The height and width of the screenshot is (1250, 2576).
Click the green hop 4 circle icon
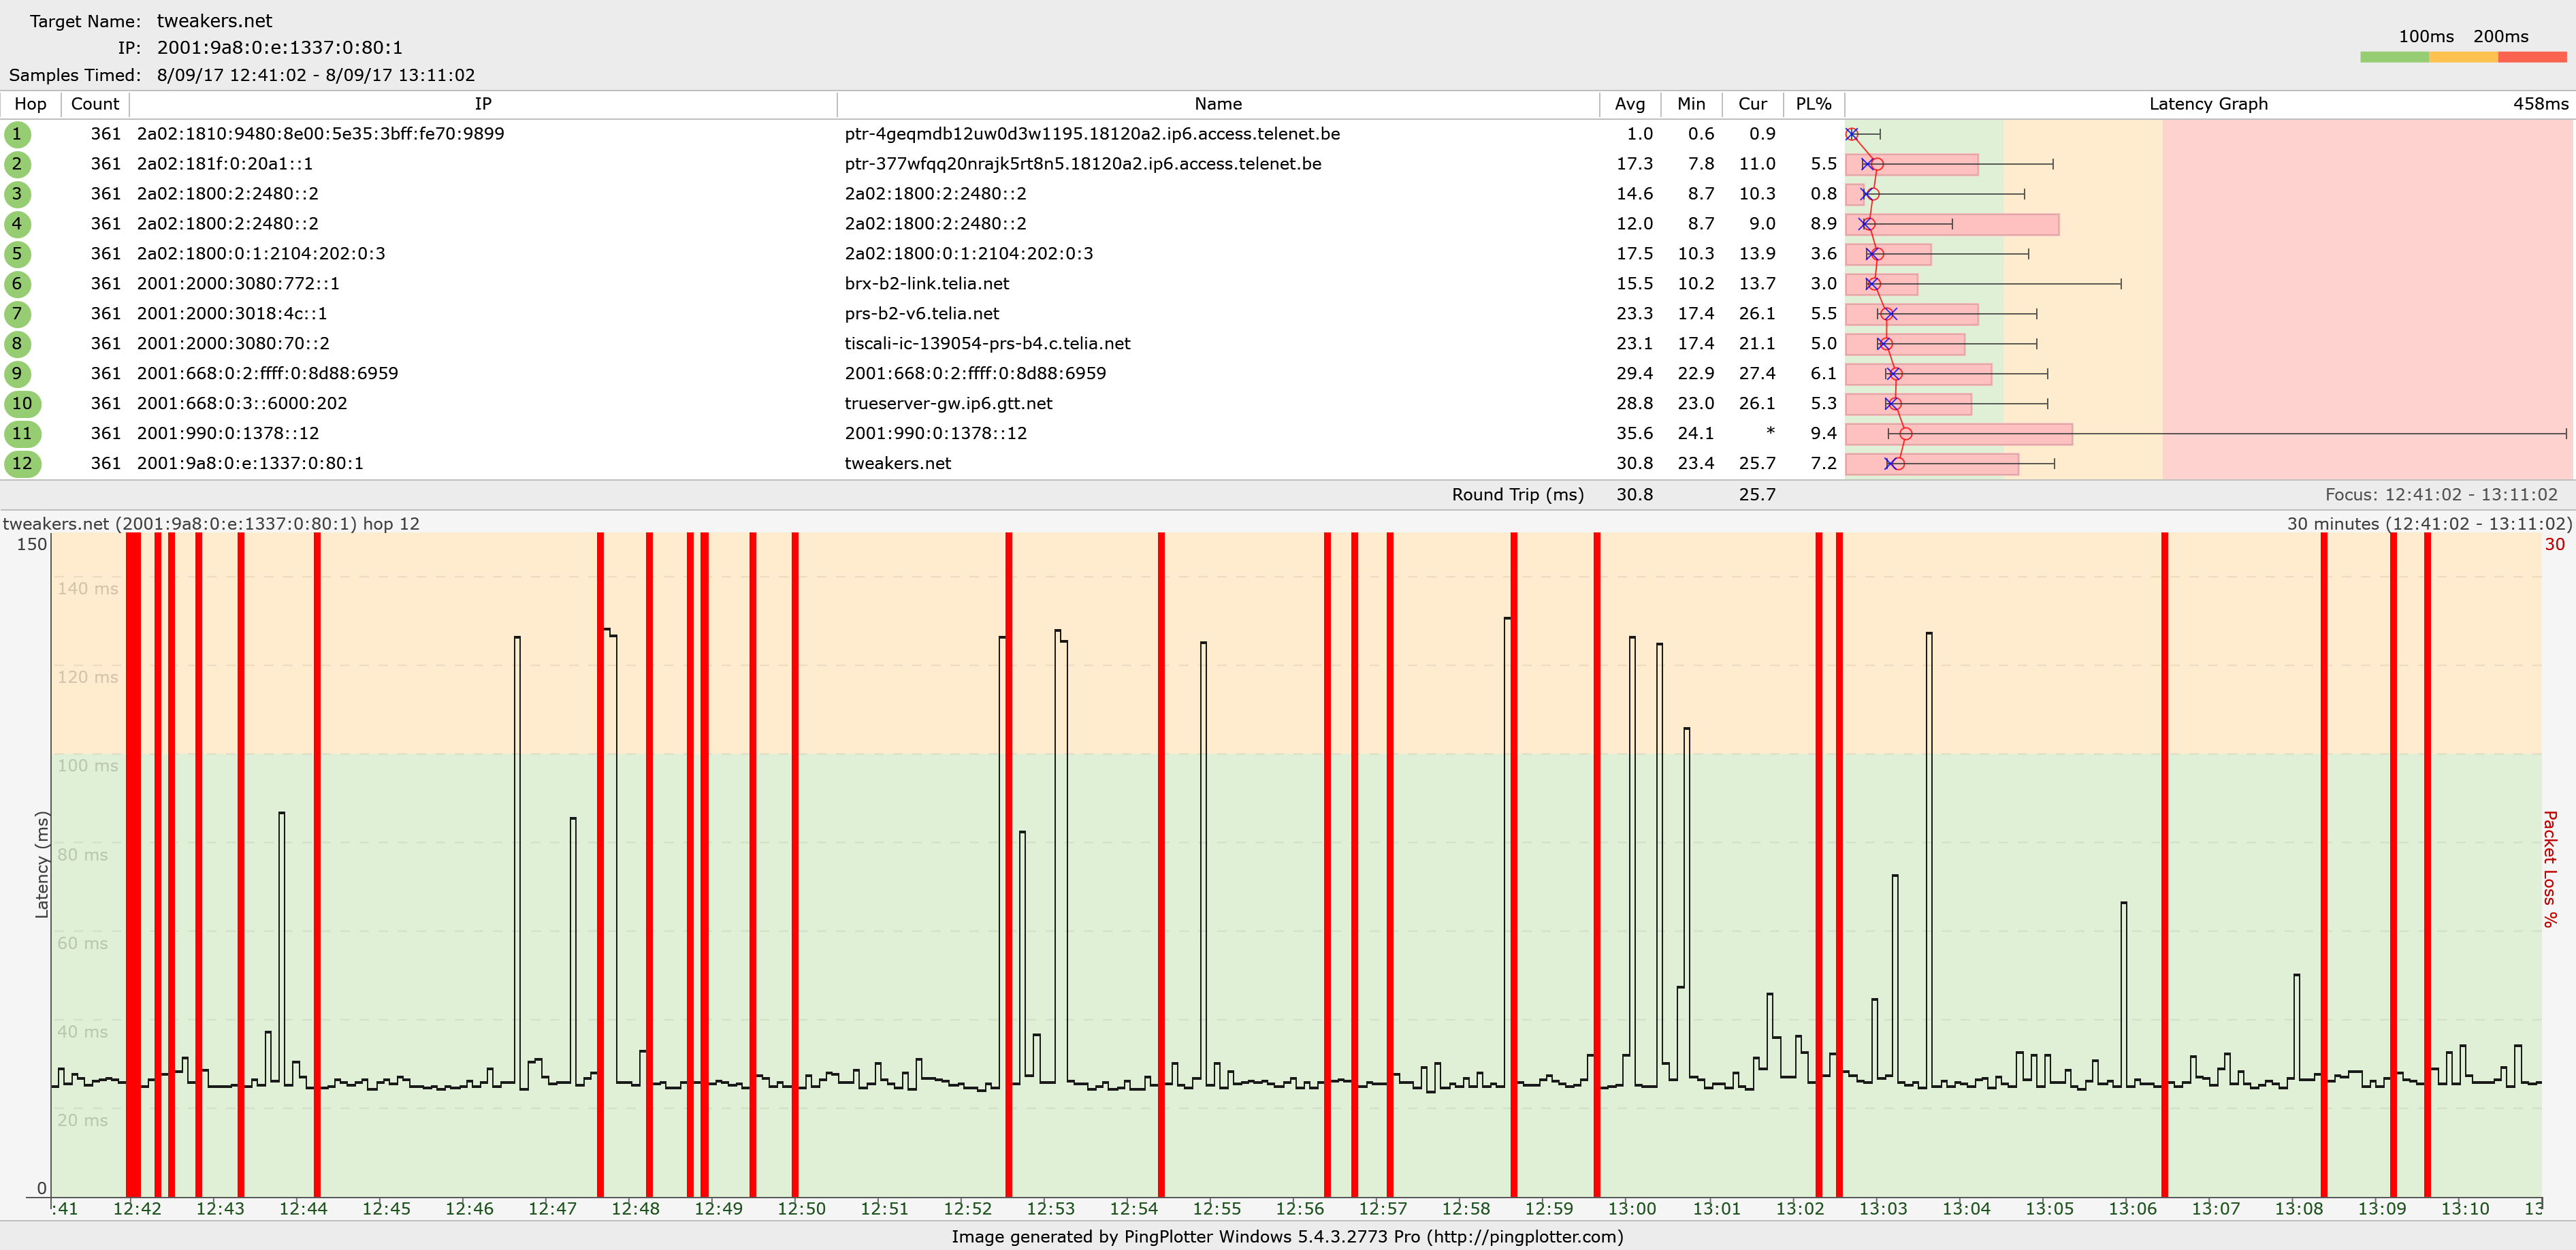pyautogui.click(x=17, y=224)
